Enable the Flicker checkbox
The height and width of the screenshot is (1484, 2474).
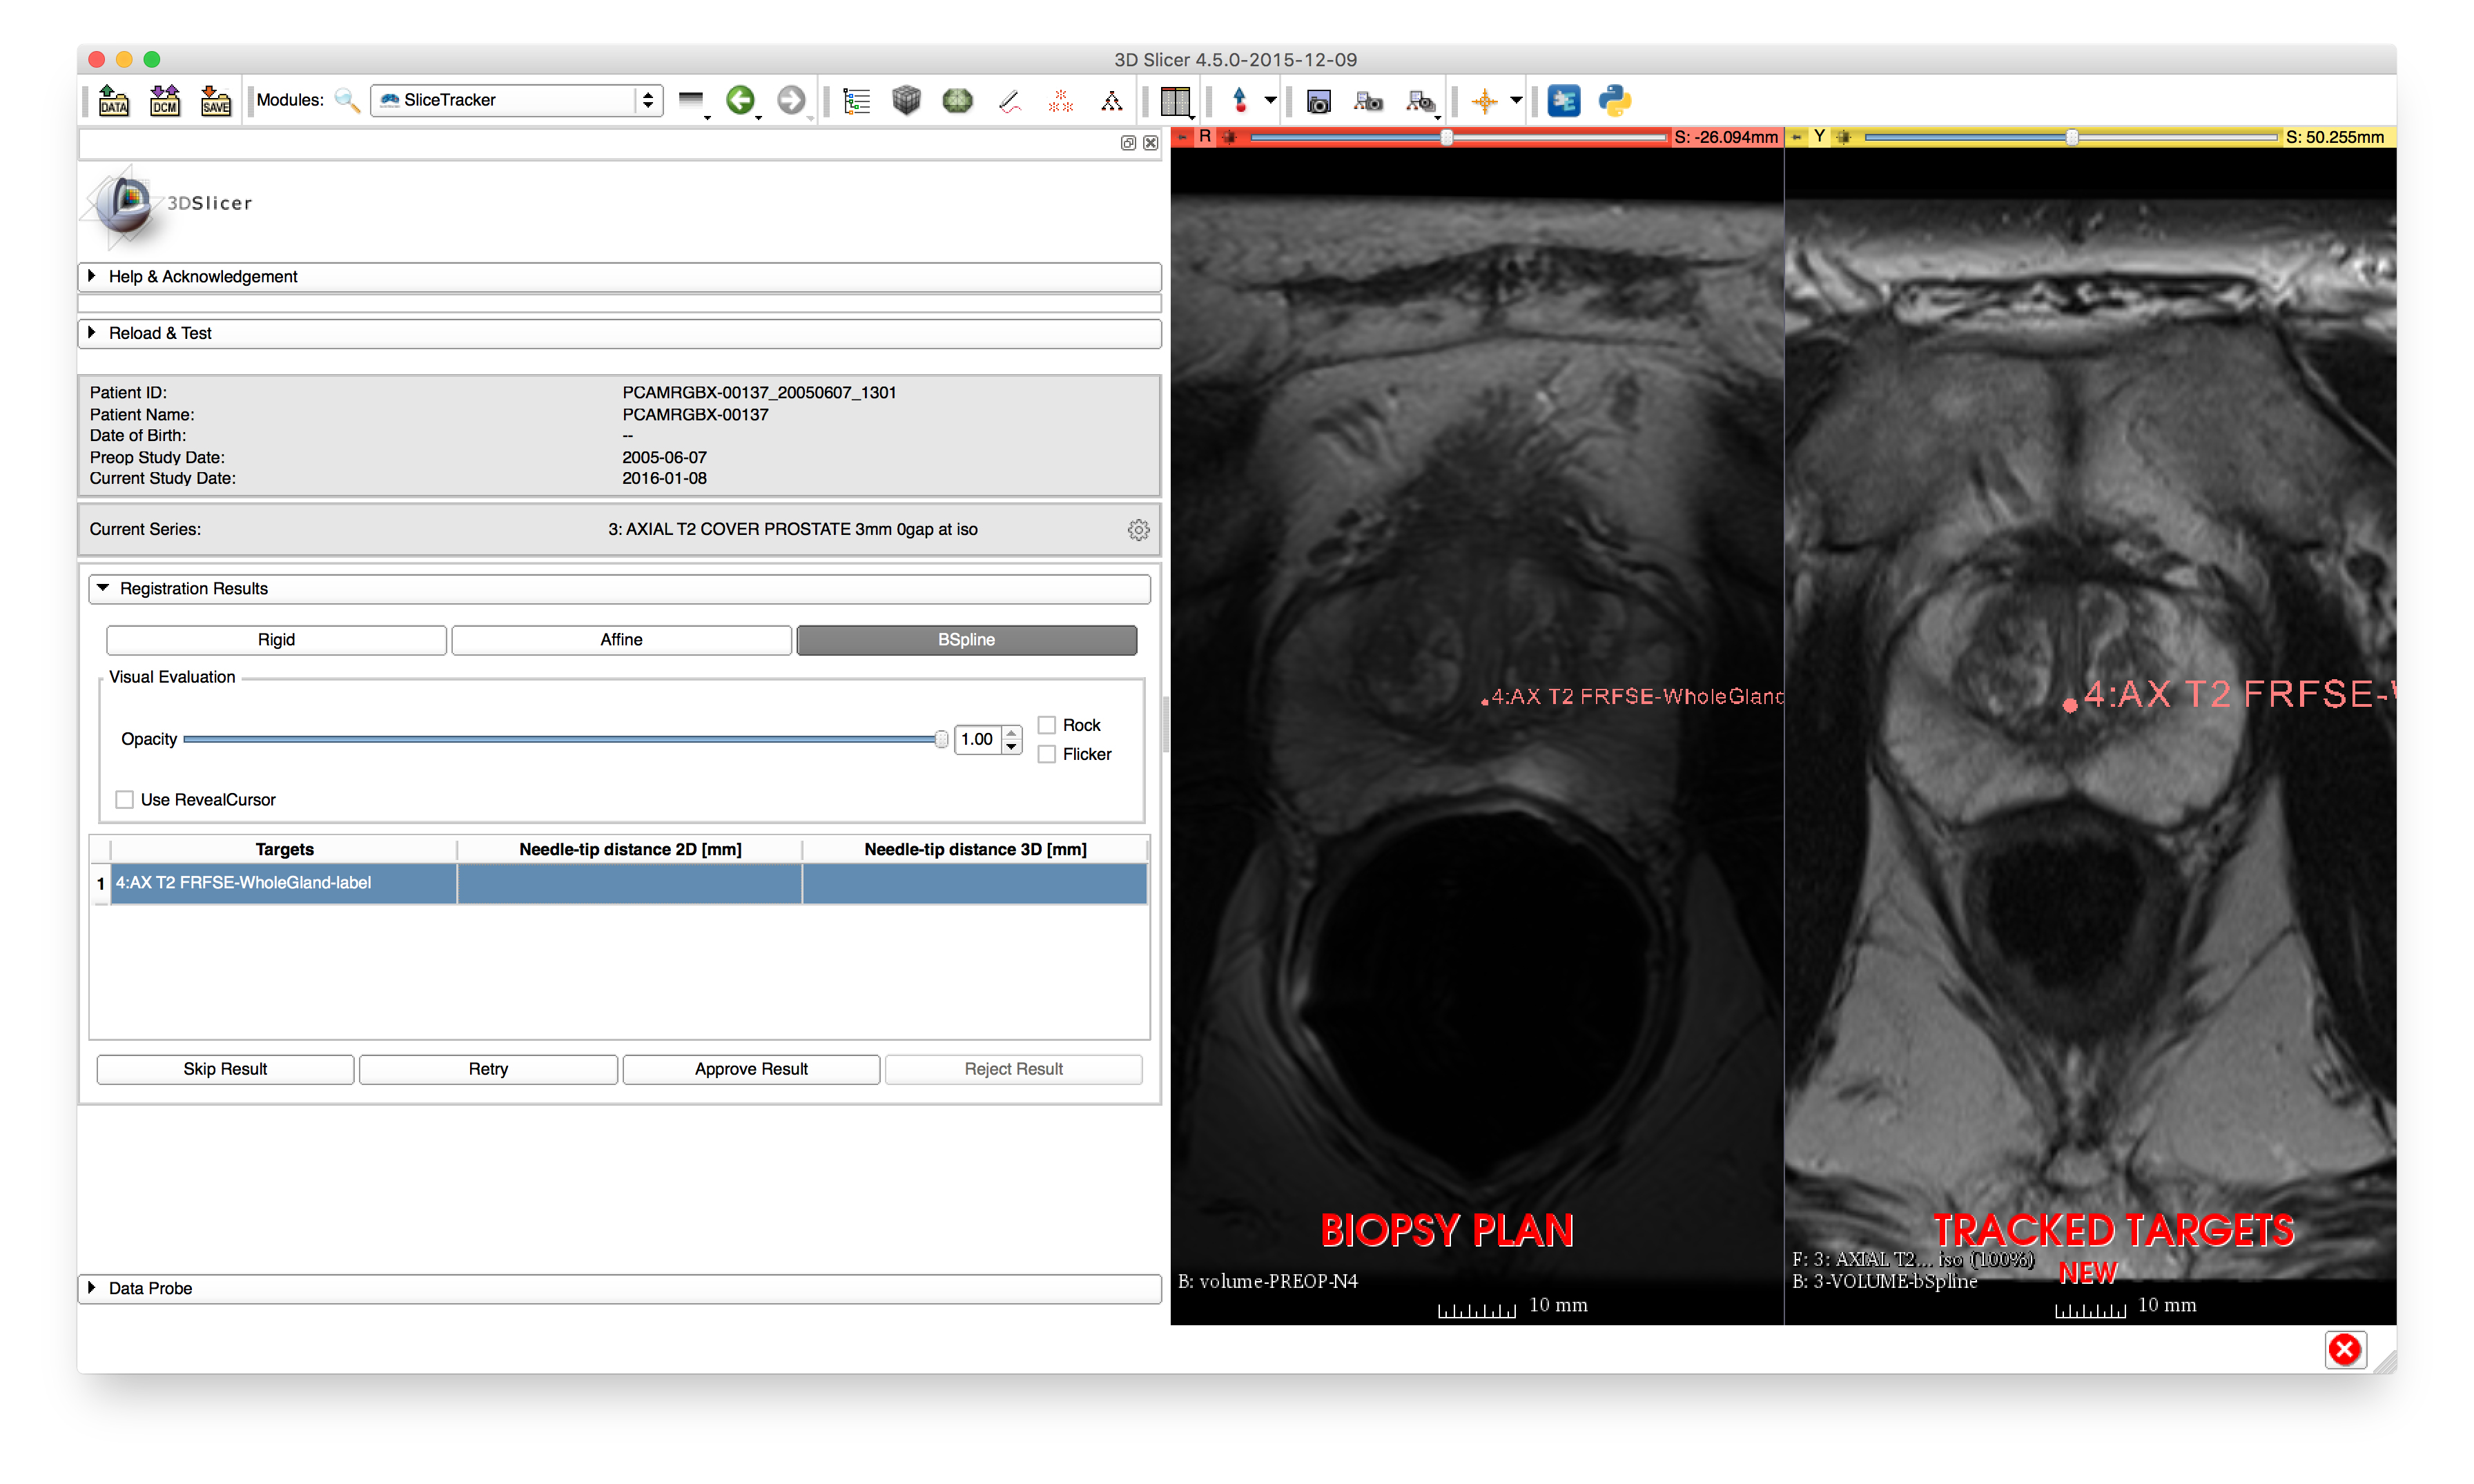1047,754
